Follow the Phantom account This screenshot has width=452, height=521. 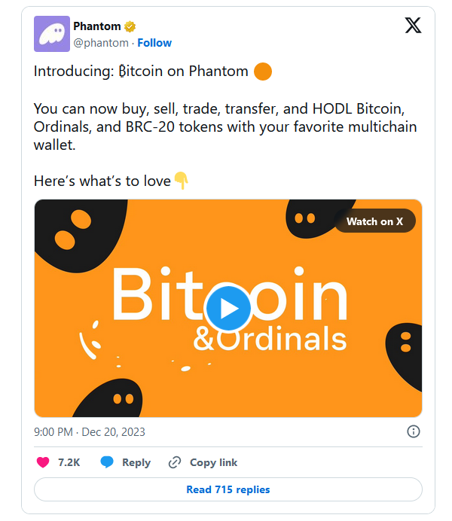click(154, 43)
